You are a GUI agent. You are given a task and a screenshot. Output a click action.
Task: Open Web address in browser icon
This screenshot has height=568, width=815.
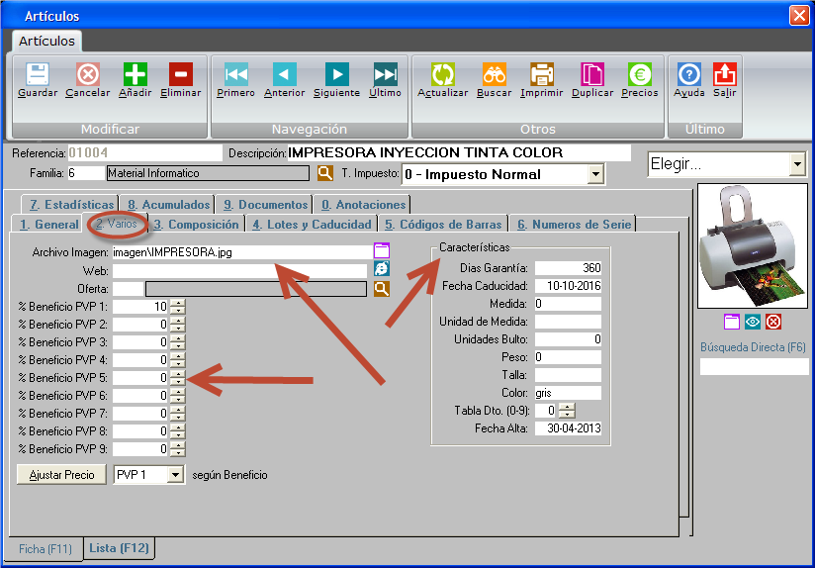pyautogui.click(x=382, y=269)
